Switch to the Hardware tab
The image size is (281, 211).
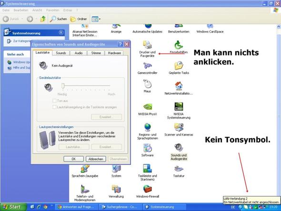pos(114,53)
